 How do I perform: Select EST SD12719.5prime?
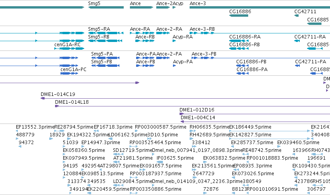(132, 150)
